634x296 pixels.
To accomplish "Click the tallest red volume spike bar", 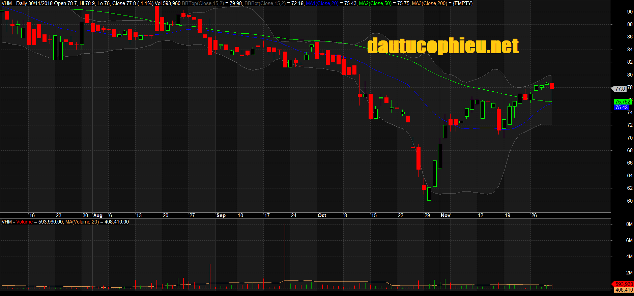I will click(285, 256).
